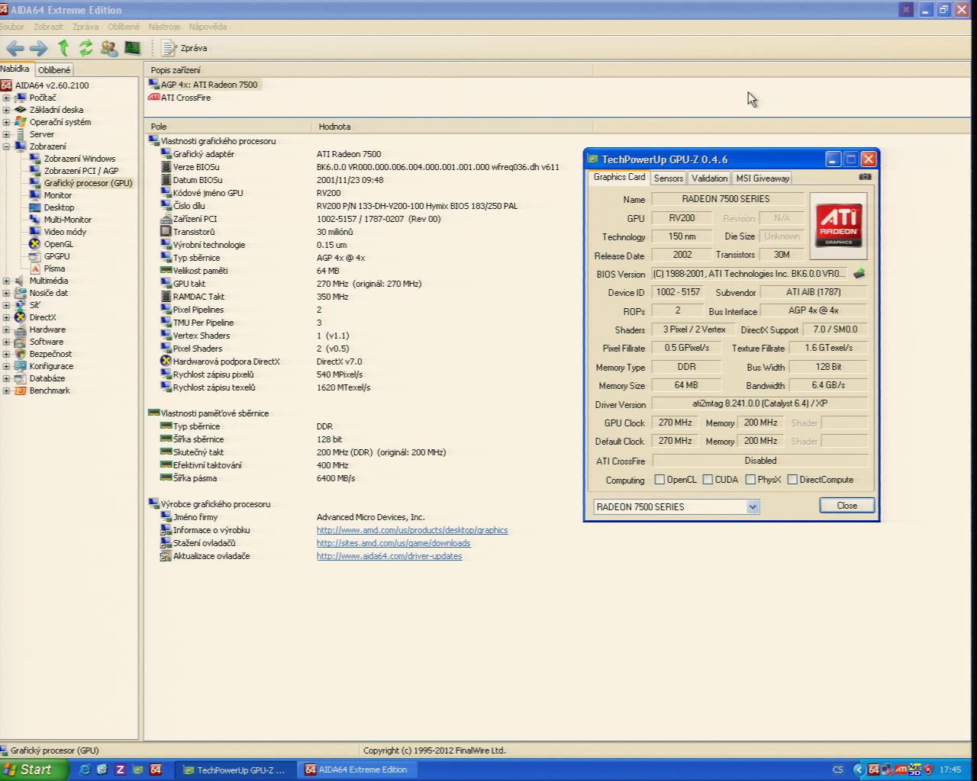Screen dimensions: 977x781
Task: Click the Windows Start button
Action: point(34,770)
